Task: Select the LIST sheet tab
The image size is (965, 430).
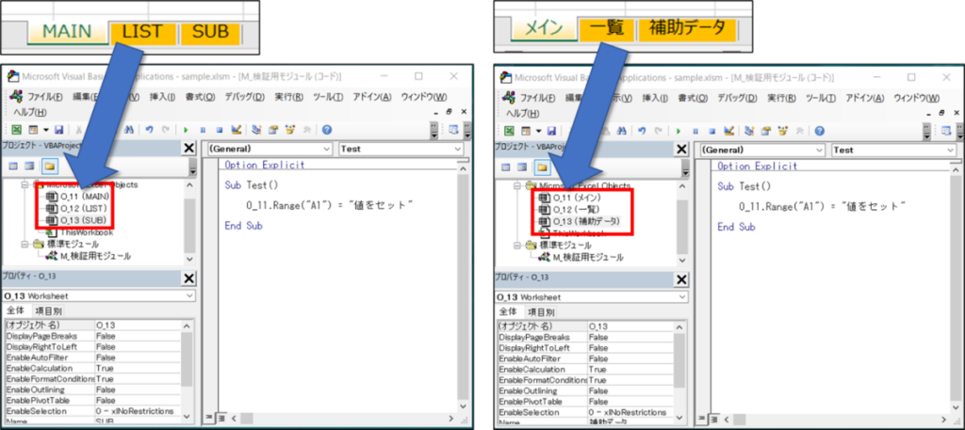Action: point(142,31)
